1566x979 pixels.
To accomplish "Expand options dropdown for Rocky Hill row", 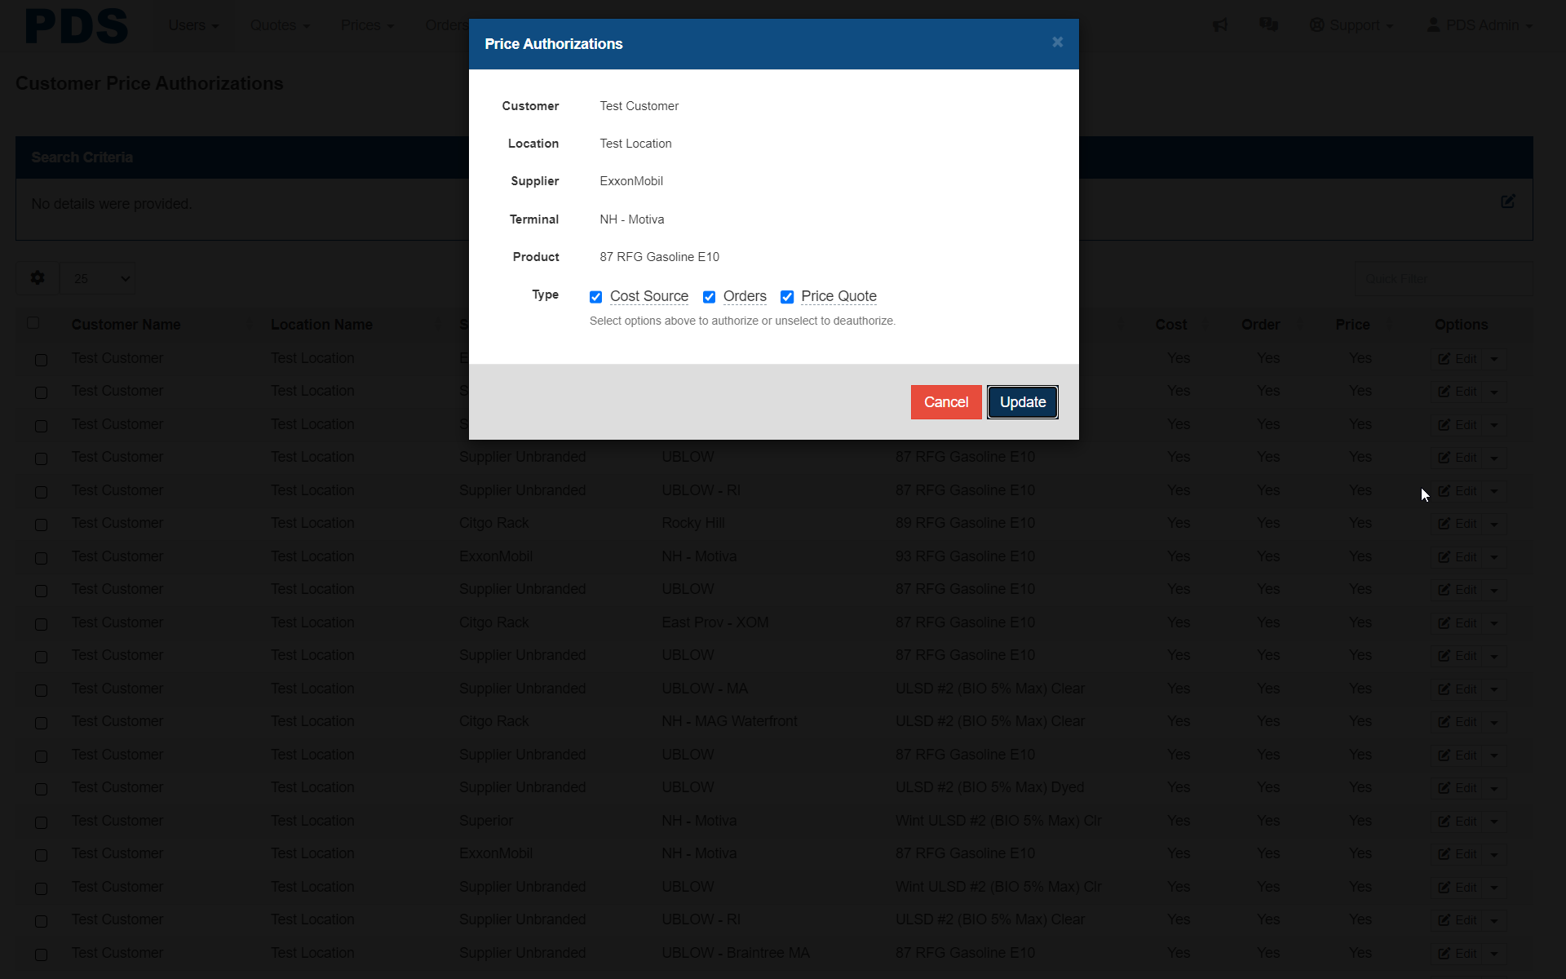I will [1494, 524].
